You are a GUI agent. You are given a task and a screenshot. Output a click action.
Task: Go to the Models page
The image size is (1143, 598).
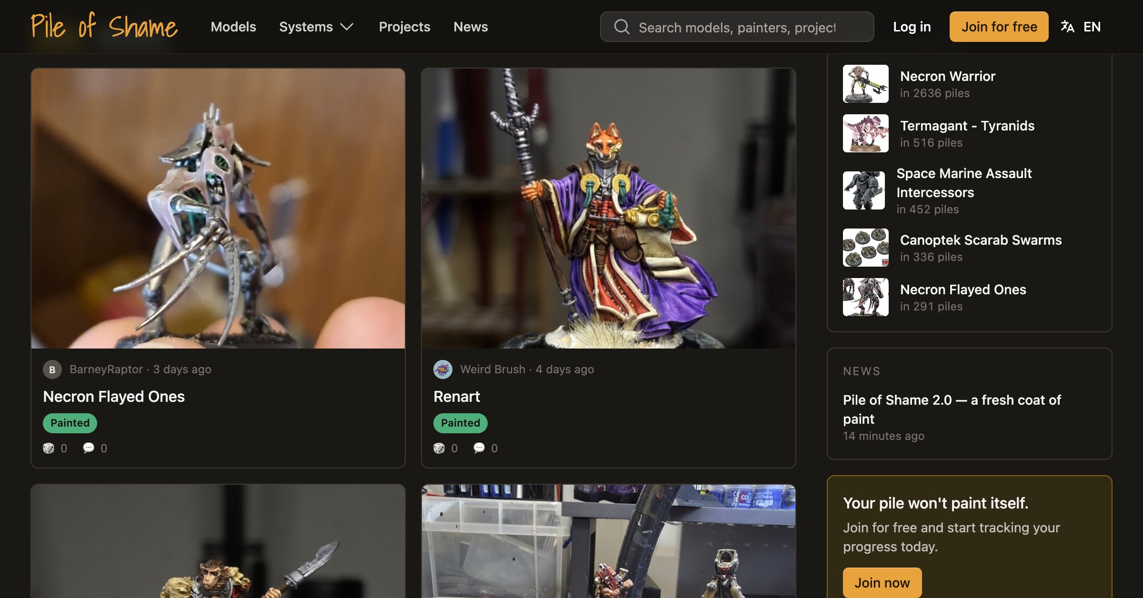click(x=233, y=27)
